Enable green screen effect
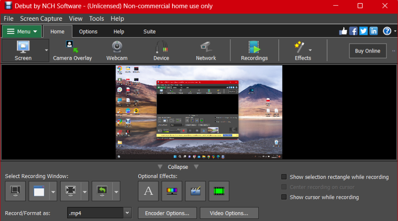 click(219, 191)
